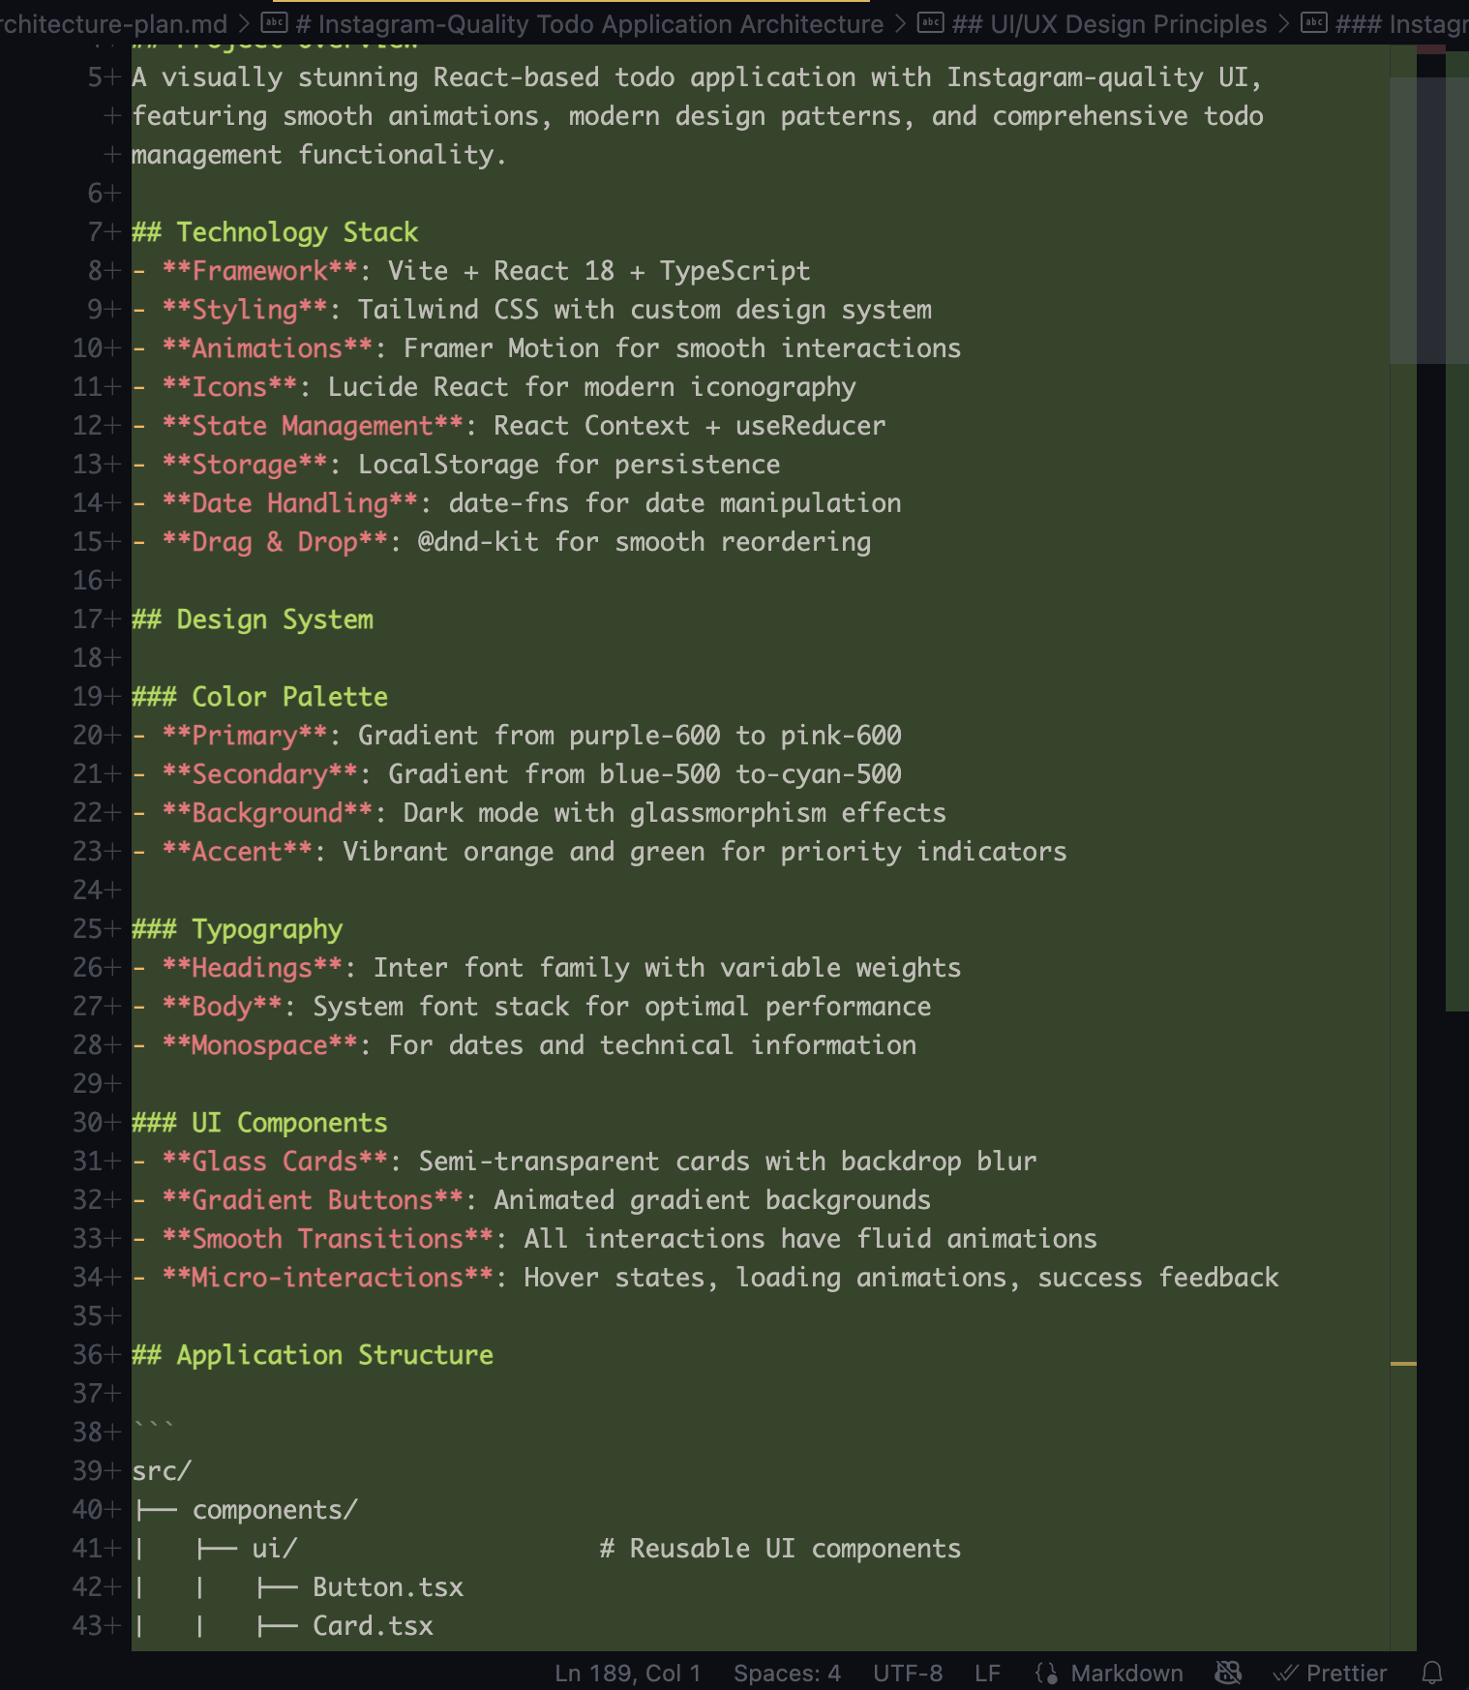
Task: Click chevron right after architecture-plan.md breadcrumb
Action: [244, 23]
